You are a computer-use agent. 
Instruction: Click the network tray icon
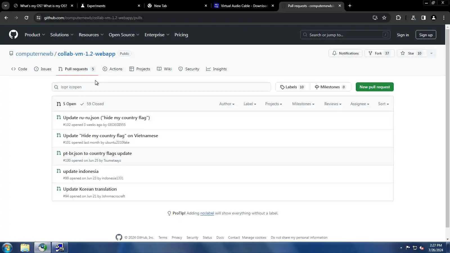click(415, 248)
